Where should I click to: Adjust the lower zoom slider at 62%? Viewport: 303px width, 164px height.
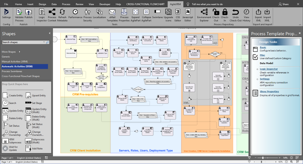click(261, 162)
